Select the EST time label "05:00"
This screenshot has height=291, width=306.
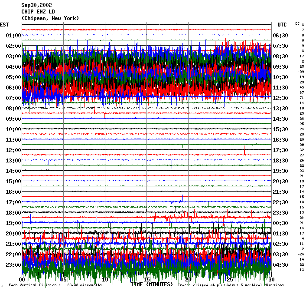pos(13,77)
